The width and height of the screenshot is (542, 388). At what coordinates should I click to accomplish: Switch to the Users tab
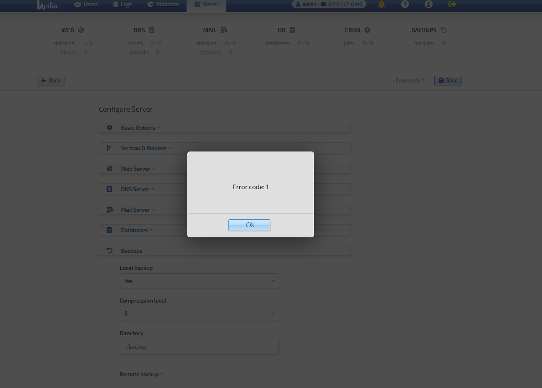(x=86, y=4)
